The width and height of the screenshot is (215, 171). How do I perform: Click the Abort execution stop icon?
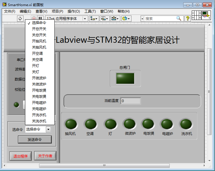click(x=34, y=18)
